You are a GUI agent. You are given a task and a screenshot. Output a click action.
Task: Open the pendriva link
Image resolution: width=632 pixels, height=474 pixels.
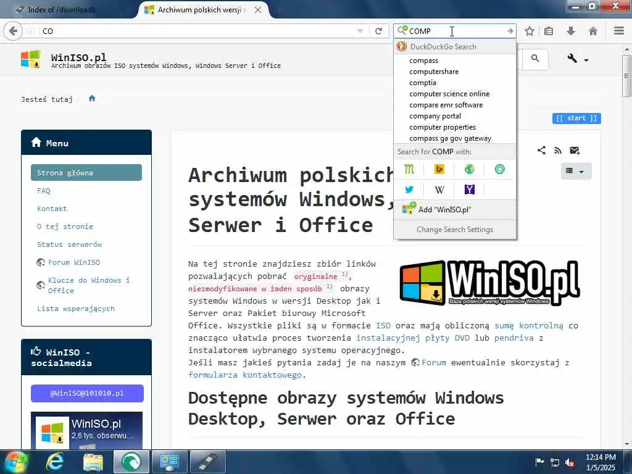514,338
